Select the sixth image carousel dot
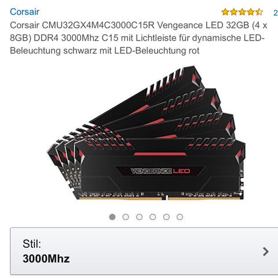 pos(180,217)
